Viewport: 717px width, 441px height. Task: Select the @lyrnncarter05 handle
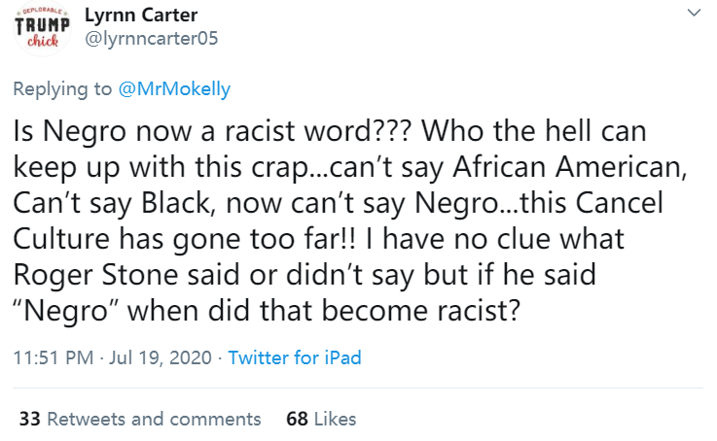pyautogui.click(x=152, y=38)
